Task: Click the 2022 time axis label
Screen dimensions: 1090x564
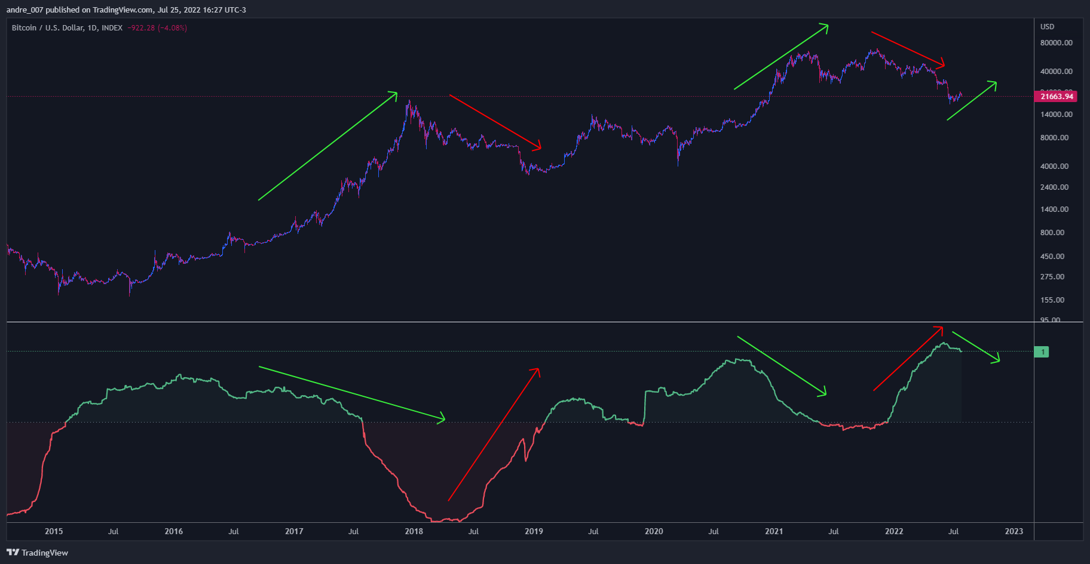Action: (x=894, y=531)
